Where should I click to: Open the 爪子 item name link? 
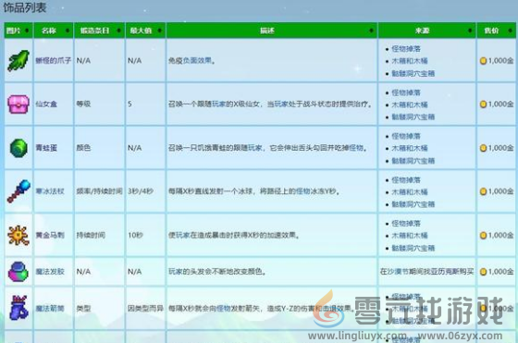coord(54,60)
